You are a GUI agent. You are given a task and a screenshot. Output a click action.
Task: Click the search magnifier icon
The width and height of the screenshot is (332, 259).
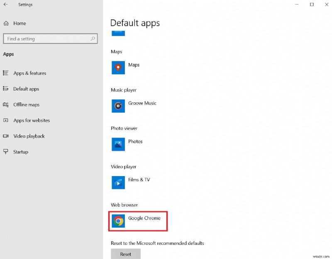point(93,39)
